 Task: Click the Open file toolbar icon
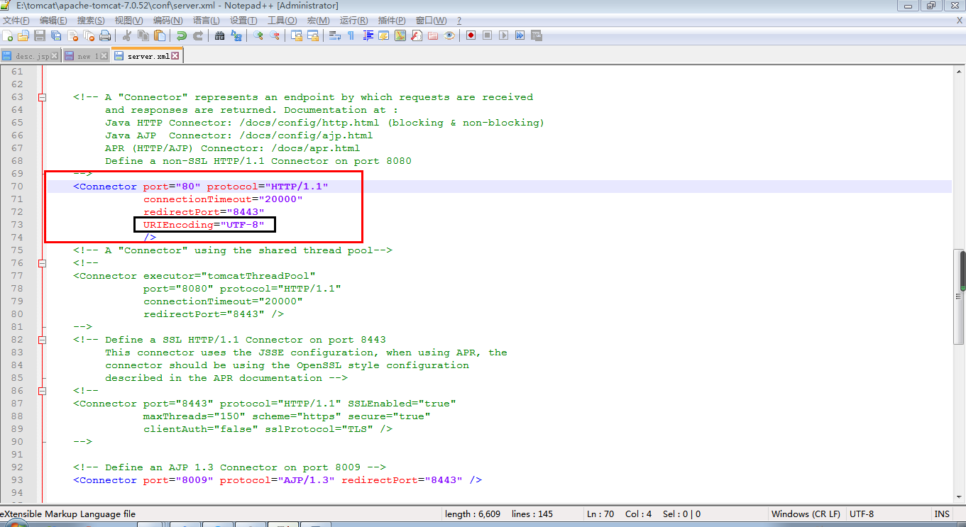pyautogui.click(x=23, y=35)
